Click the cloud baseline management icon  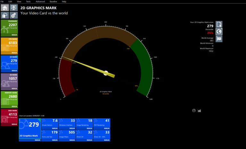coord(5,15)
